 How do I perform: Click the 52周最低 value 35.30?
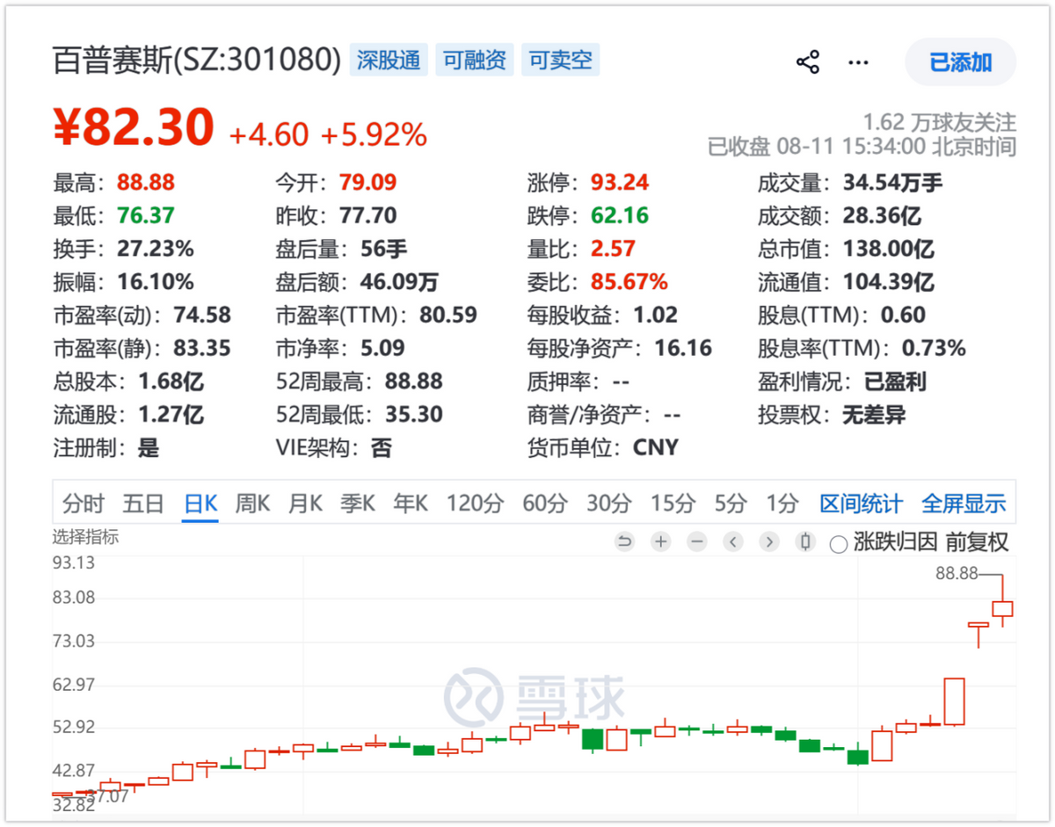click(x=414, y=415)
